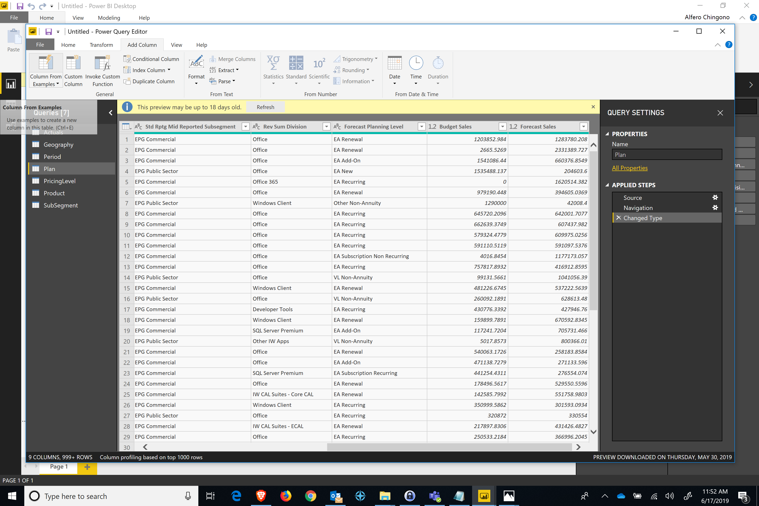This screenshot has width=759, height=506.
Task: Dismiss the preview age notification
Action: pos(593,107)
